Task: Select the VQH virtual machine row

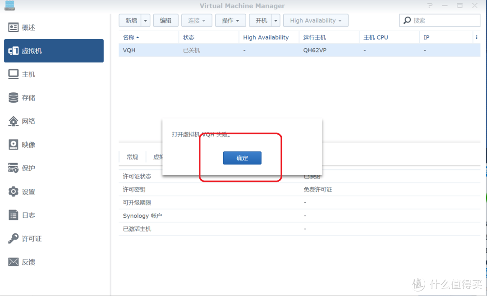Action: 299,50
